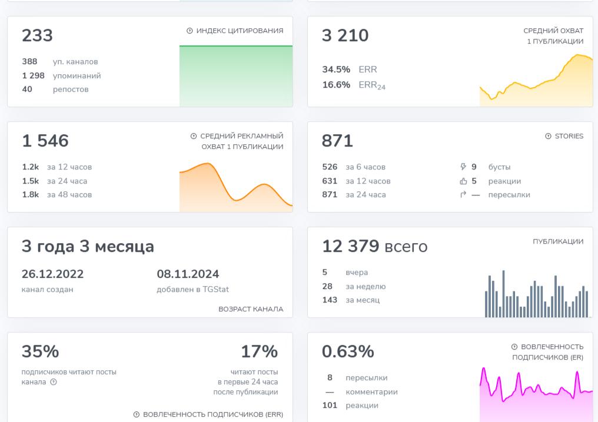Click the 12 379 всего publications total
This screenshot has height=422, width=598.
click(375, 246)
